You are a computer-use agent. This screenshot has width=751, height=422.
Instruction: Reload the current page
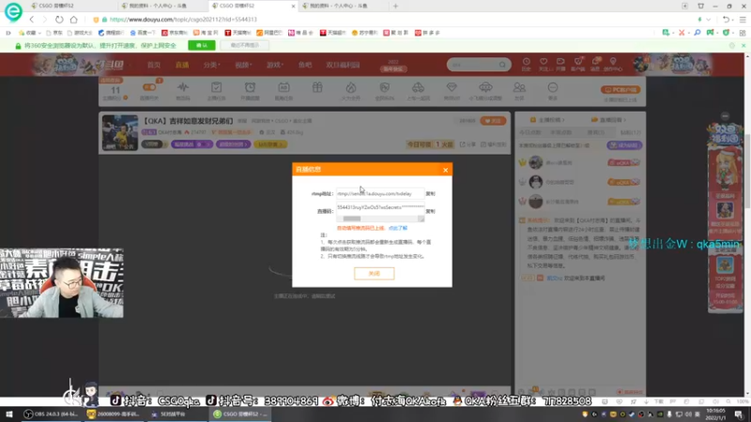pyautogui.click(x=59, y=20)
